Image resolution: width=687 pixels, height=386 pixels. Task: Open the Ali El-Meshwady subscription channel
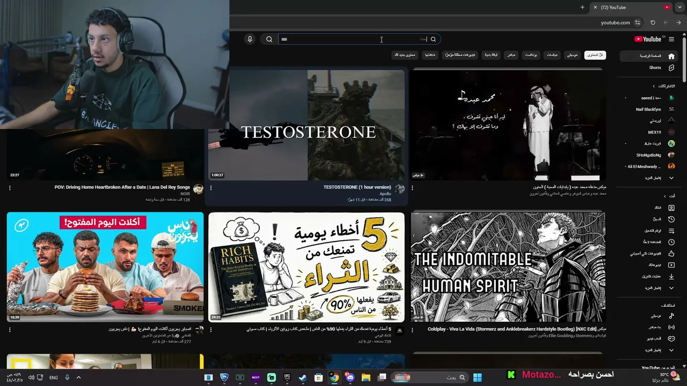pyautogui.click(x=649, y=166)
